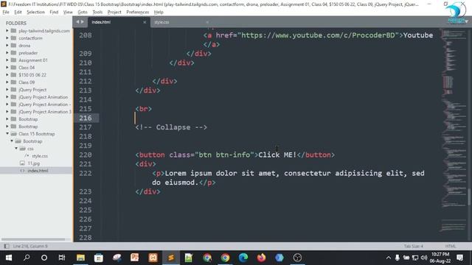This screenshot has width=472, height=265.
Task: Close the index.html tab
Action: 145,22
